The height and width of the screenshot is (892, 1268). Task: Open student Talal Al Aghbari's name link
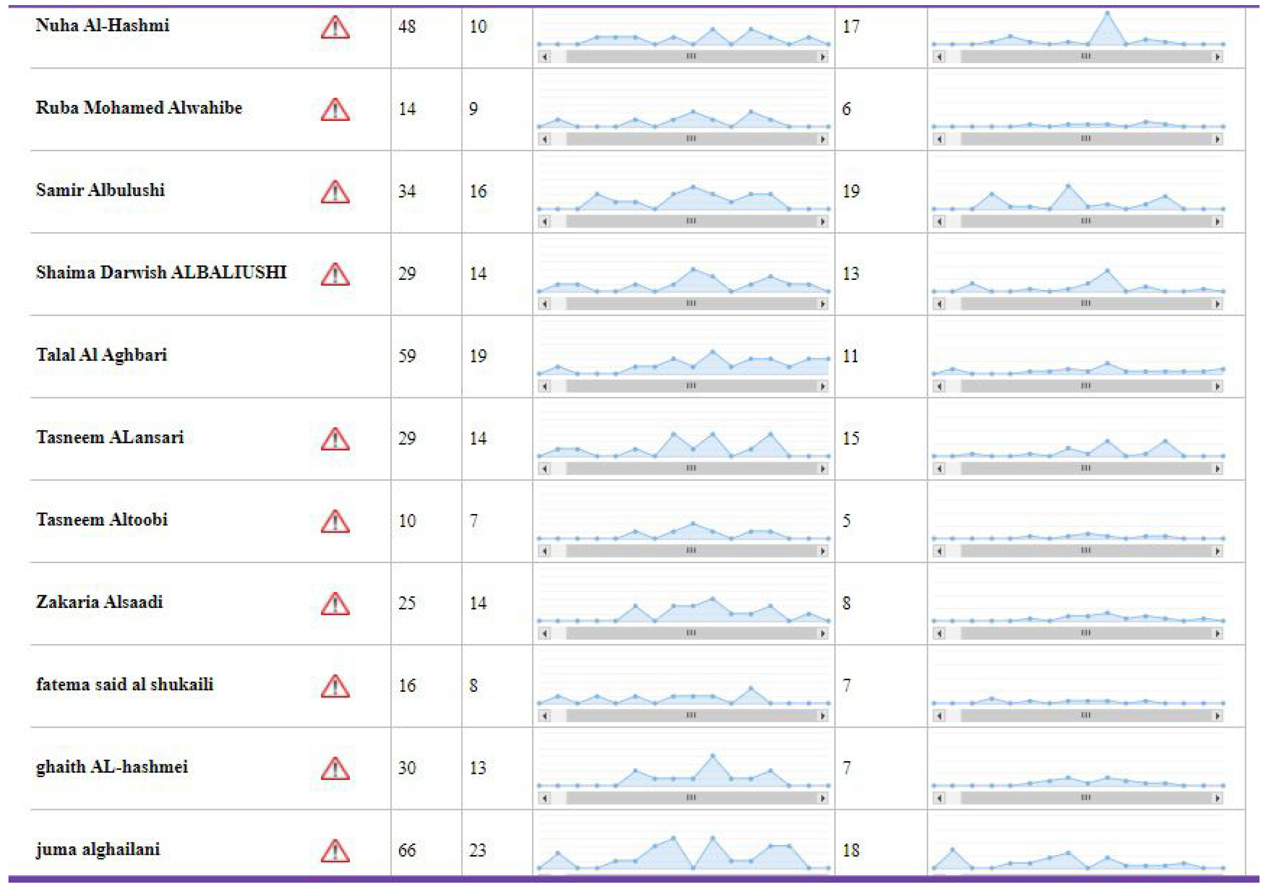pos(102,355)
